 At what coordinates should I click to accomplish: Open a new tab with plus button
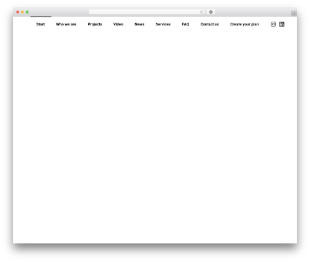click(x=294, y=14)
